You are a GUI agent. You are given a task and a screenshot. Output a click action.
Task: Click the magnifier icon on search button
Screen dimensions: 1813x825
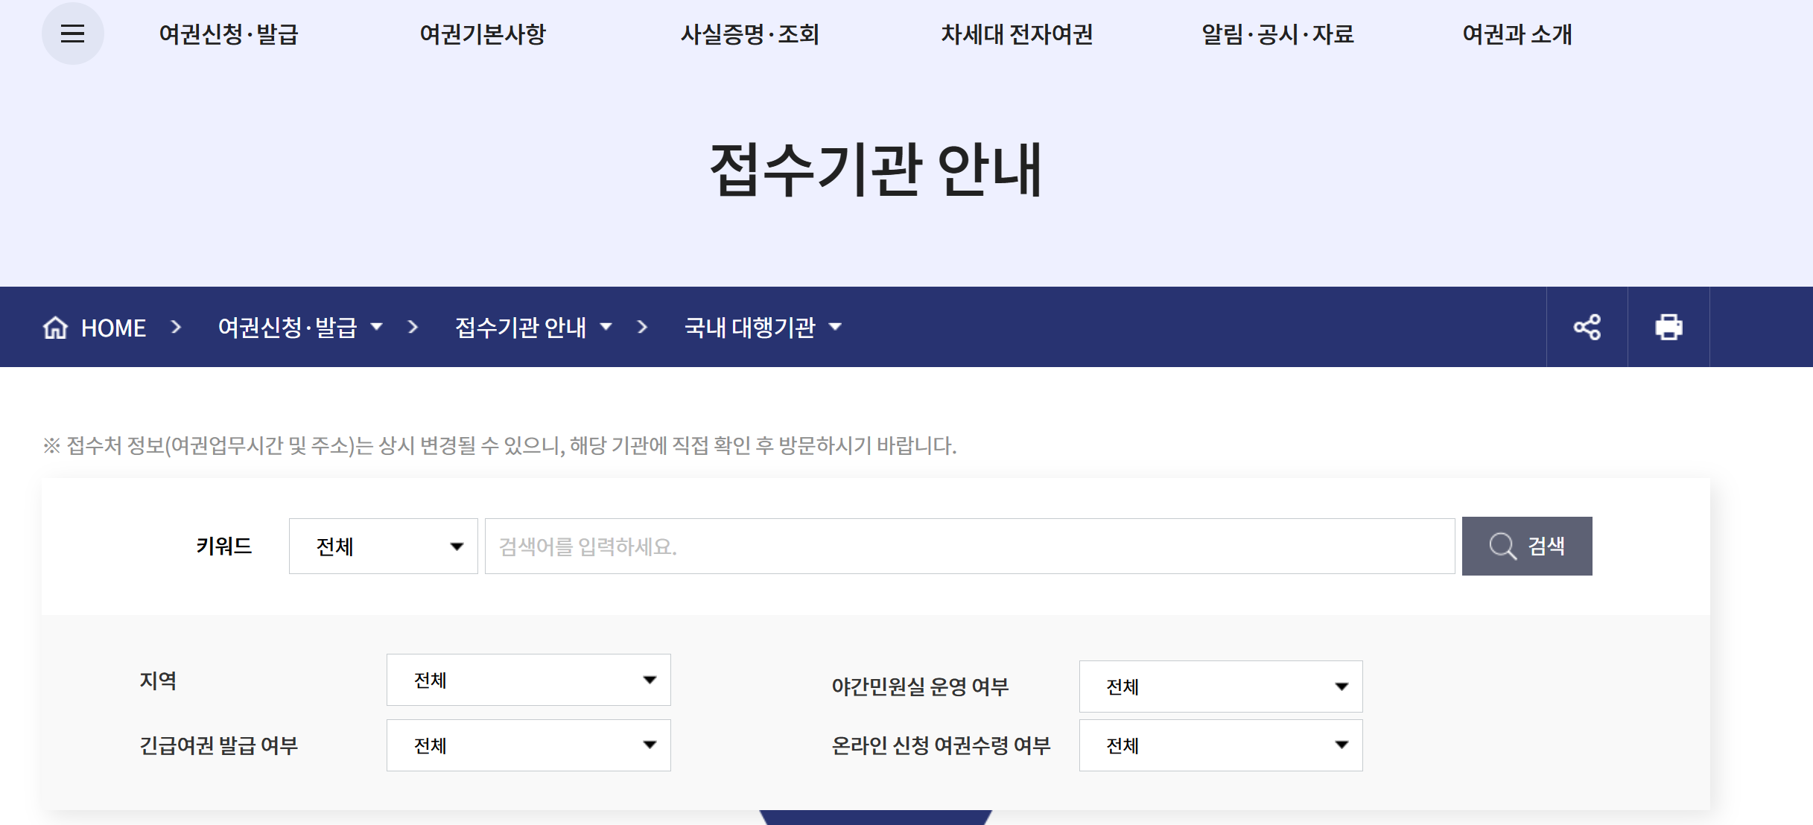1502,546
